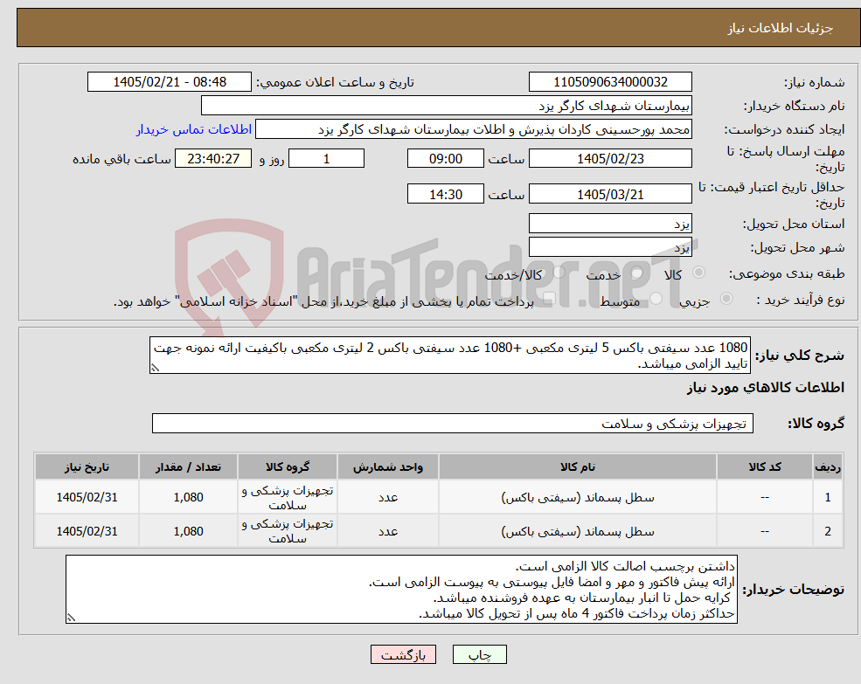
Task: Select the جزیی purchase type radio
Action: click(x=726, y=299)
